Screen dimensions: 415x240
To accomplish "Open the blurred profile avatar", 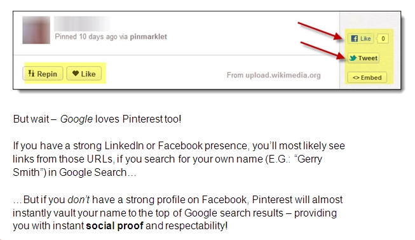I will [x=36, y=30].
